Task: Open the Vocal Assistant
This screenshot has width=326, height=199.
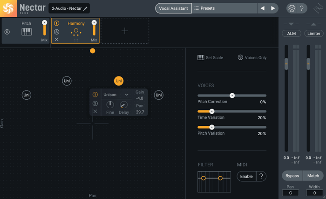Action: coord(173,8)
